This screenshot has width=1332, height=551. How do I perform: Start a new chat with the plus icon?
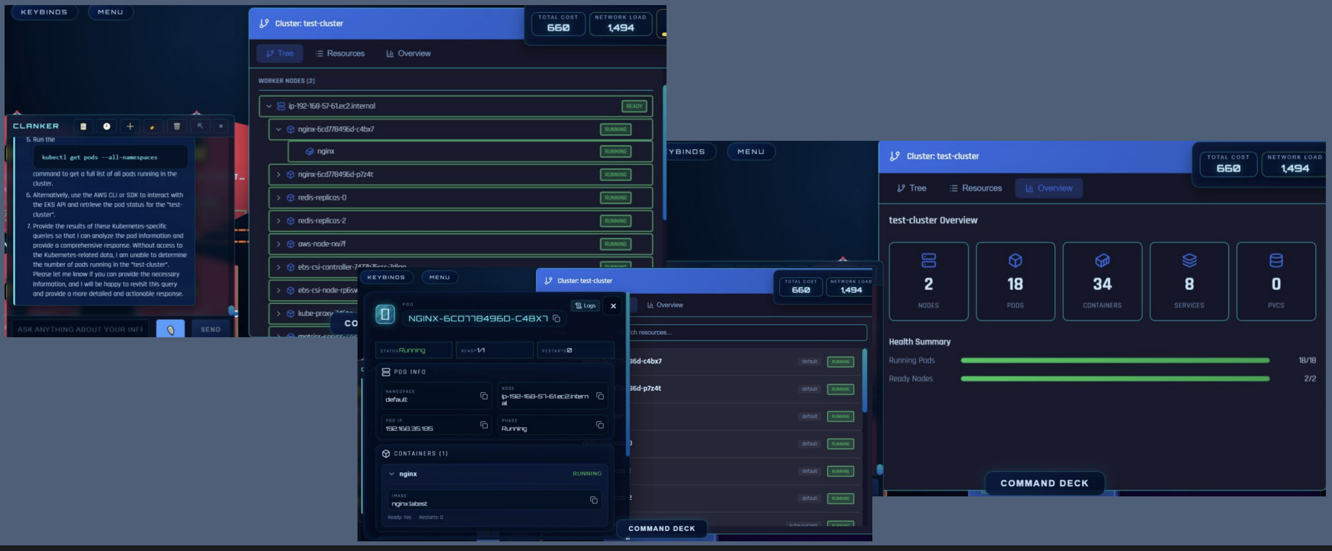130,126
